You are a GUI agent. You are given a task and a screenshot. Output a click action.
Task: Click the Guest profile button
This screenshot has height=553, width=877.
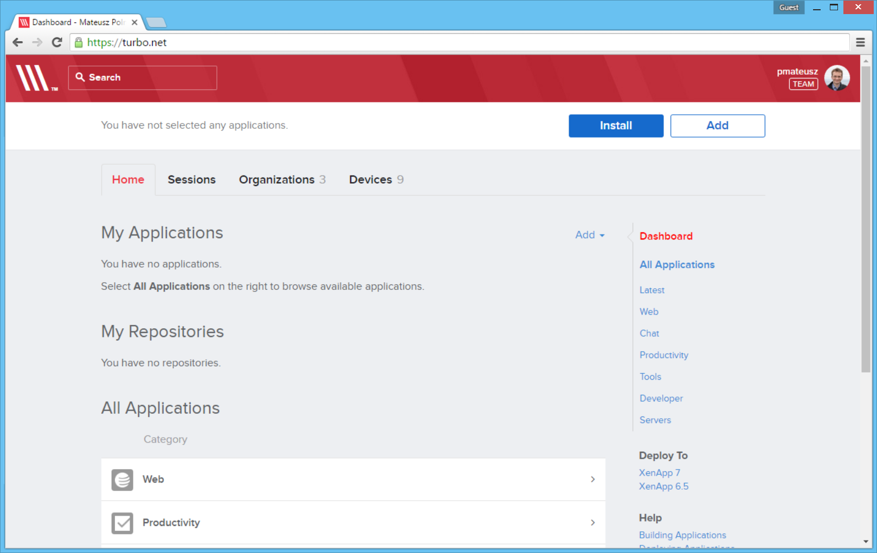pyautogui.click(x=789, y=8)
